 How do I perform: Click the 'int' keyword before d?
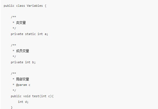point(21,102)
